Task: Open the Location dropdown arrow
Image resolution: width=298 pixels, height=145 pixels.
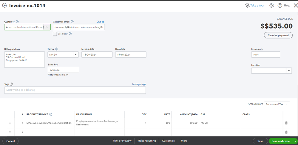Action: [289, 71]
